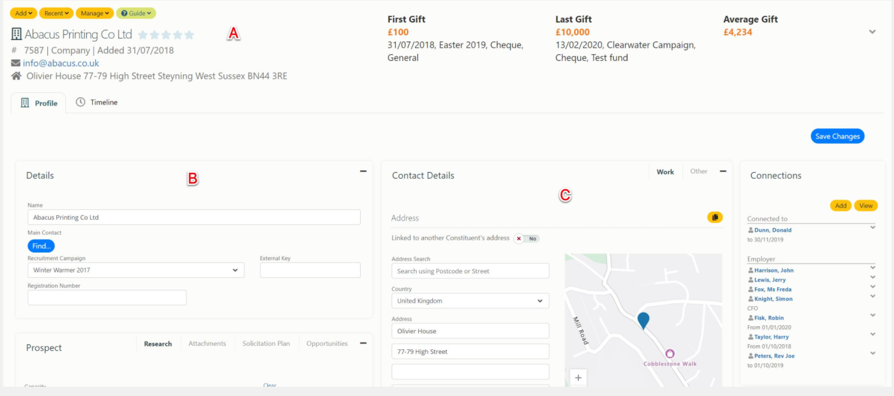Edit the Olivier House address line
Screen dimensions: 894x396
click(470, 331)
